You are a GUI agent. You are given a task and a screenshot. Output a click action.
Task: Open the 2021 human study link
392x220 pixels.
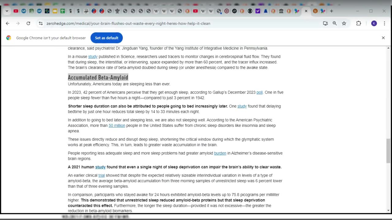click(100, 167)
